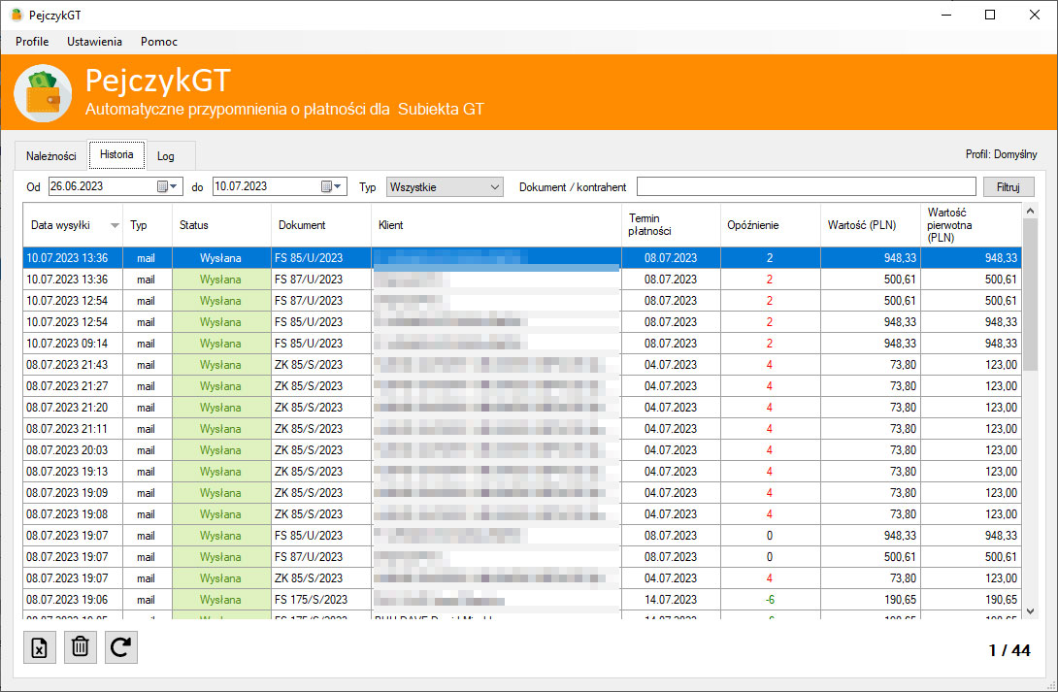Select the row sent 08.07.2023 21:11

tap(522, 429)
